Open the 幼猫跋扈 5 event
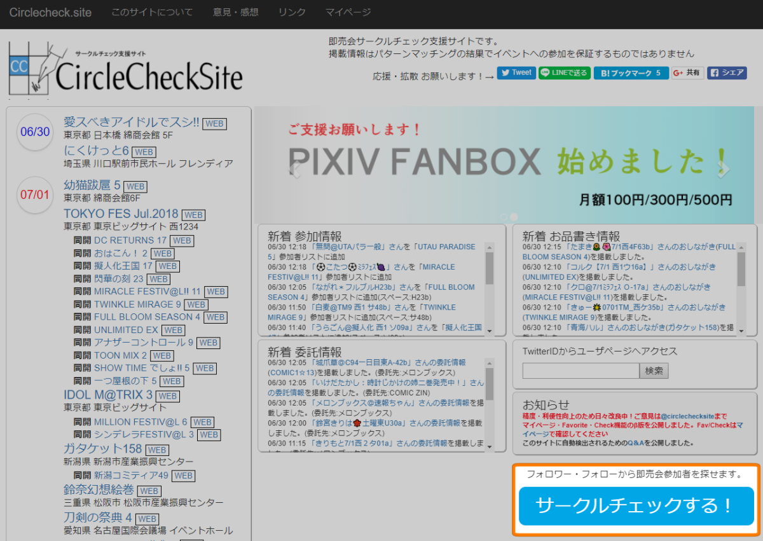 92,185
